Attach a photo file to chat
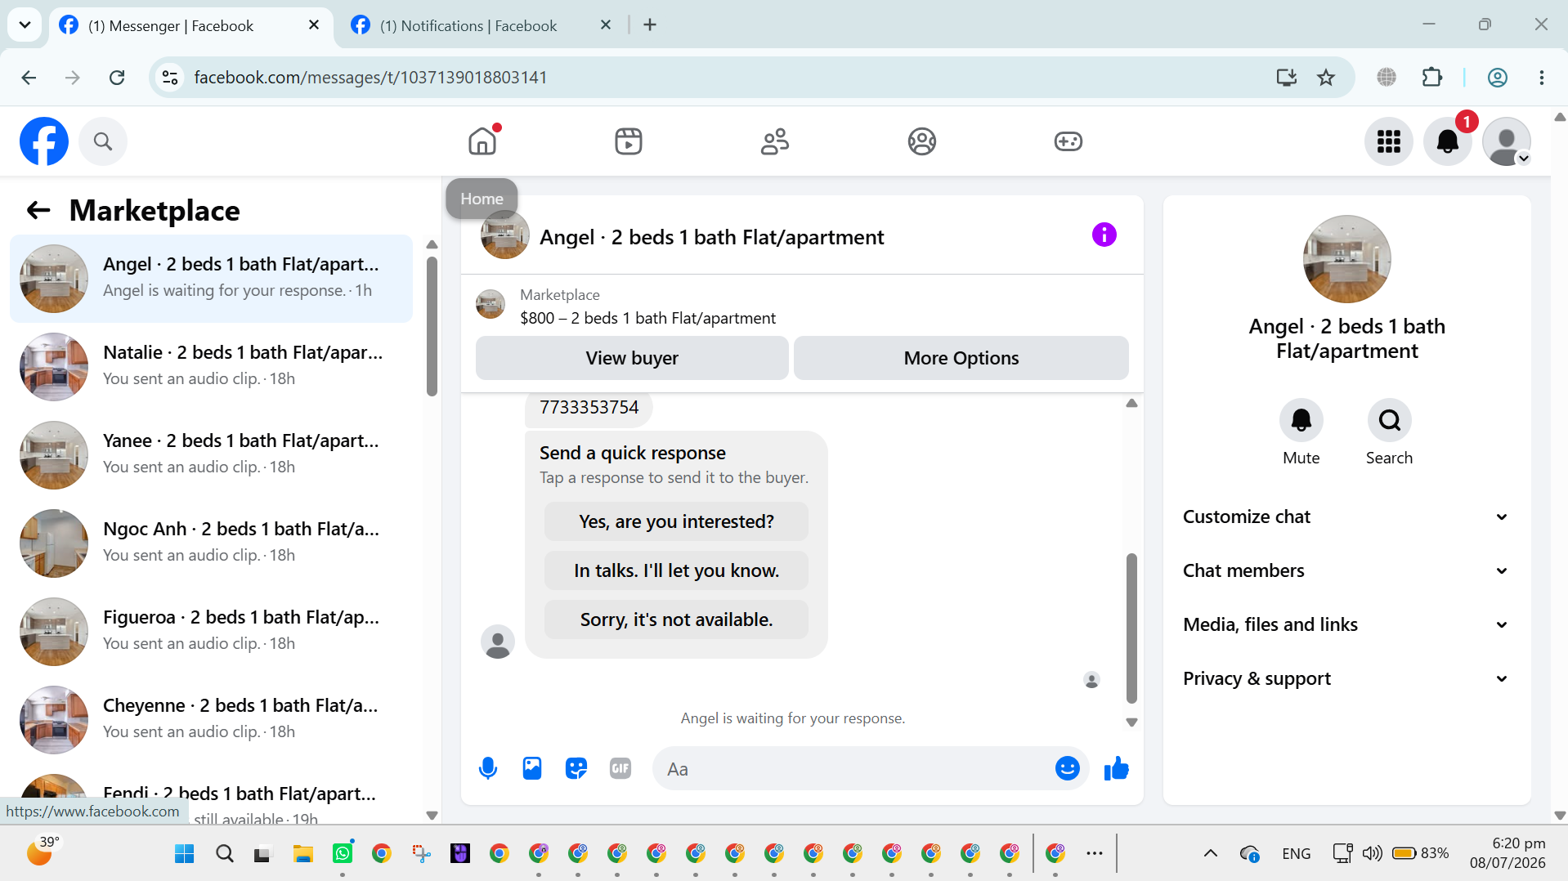Viewport: 1568px width, 881px height. [532, 768]
